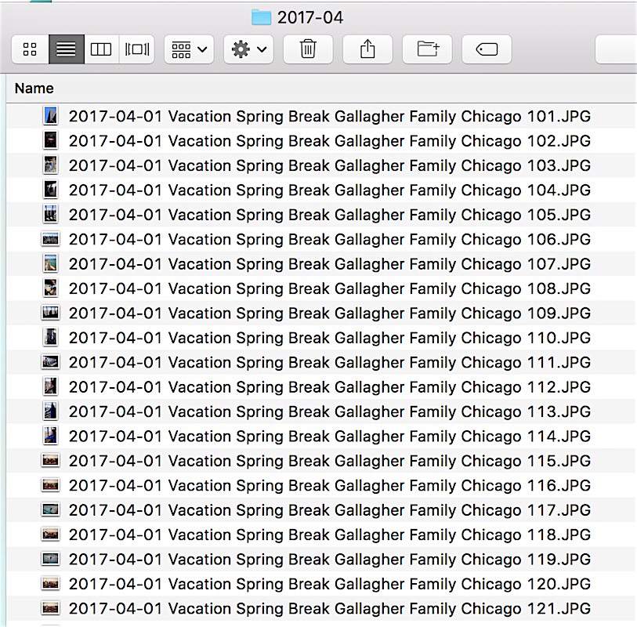Click thumbnail icon of Chicago 108.JPG
The height and width of the screenshot is (627, 637).
click(x=50, y=288)
